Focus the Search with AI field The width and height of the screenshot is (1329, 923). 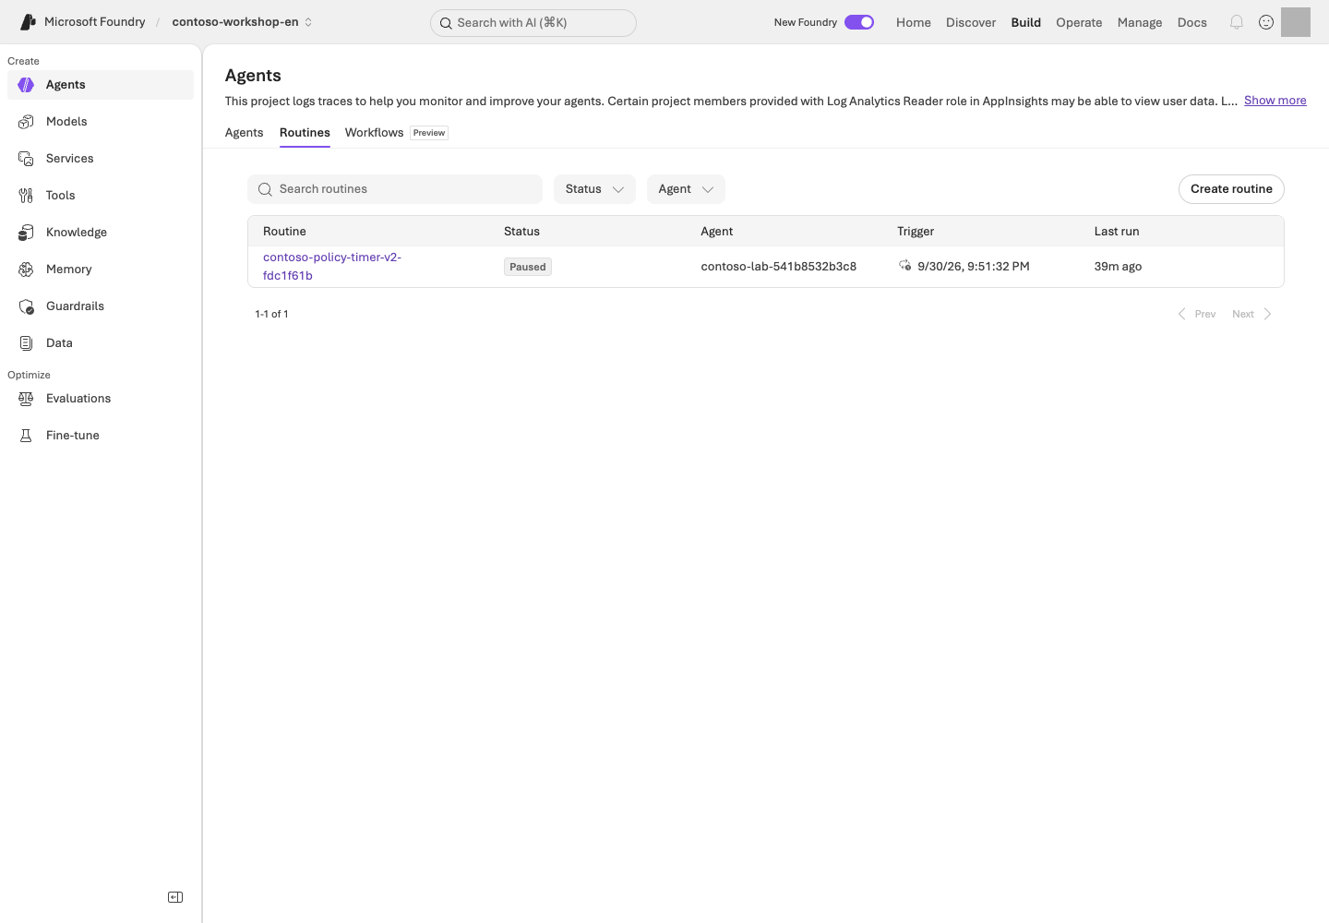click(x=533, y=23)
